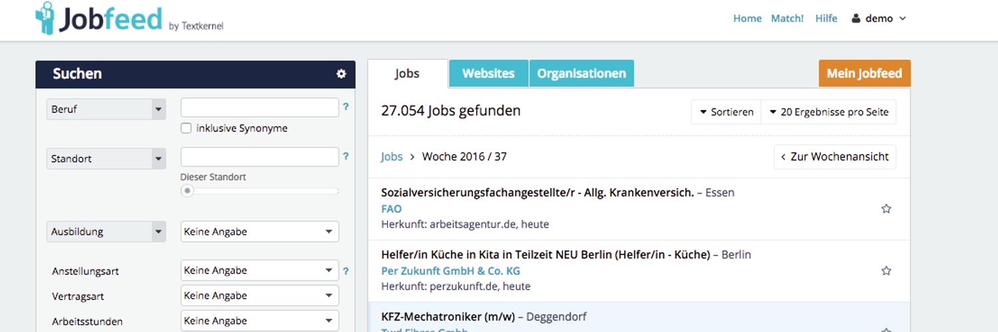The height and width of the screenshot is (332, 998).
Task: Expand the demo user menu
Action: [x=879, y=19]
